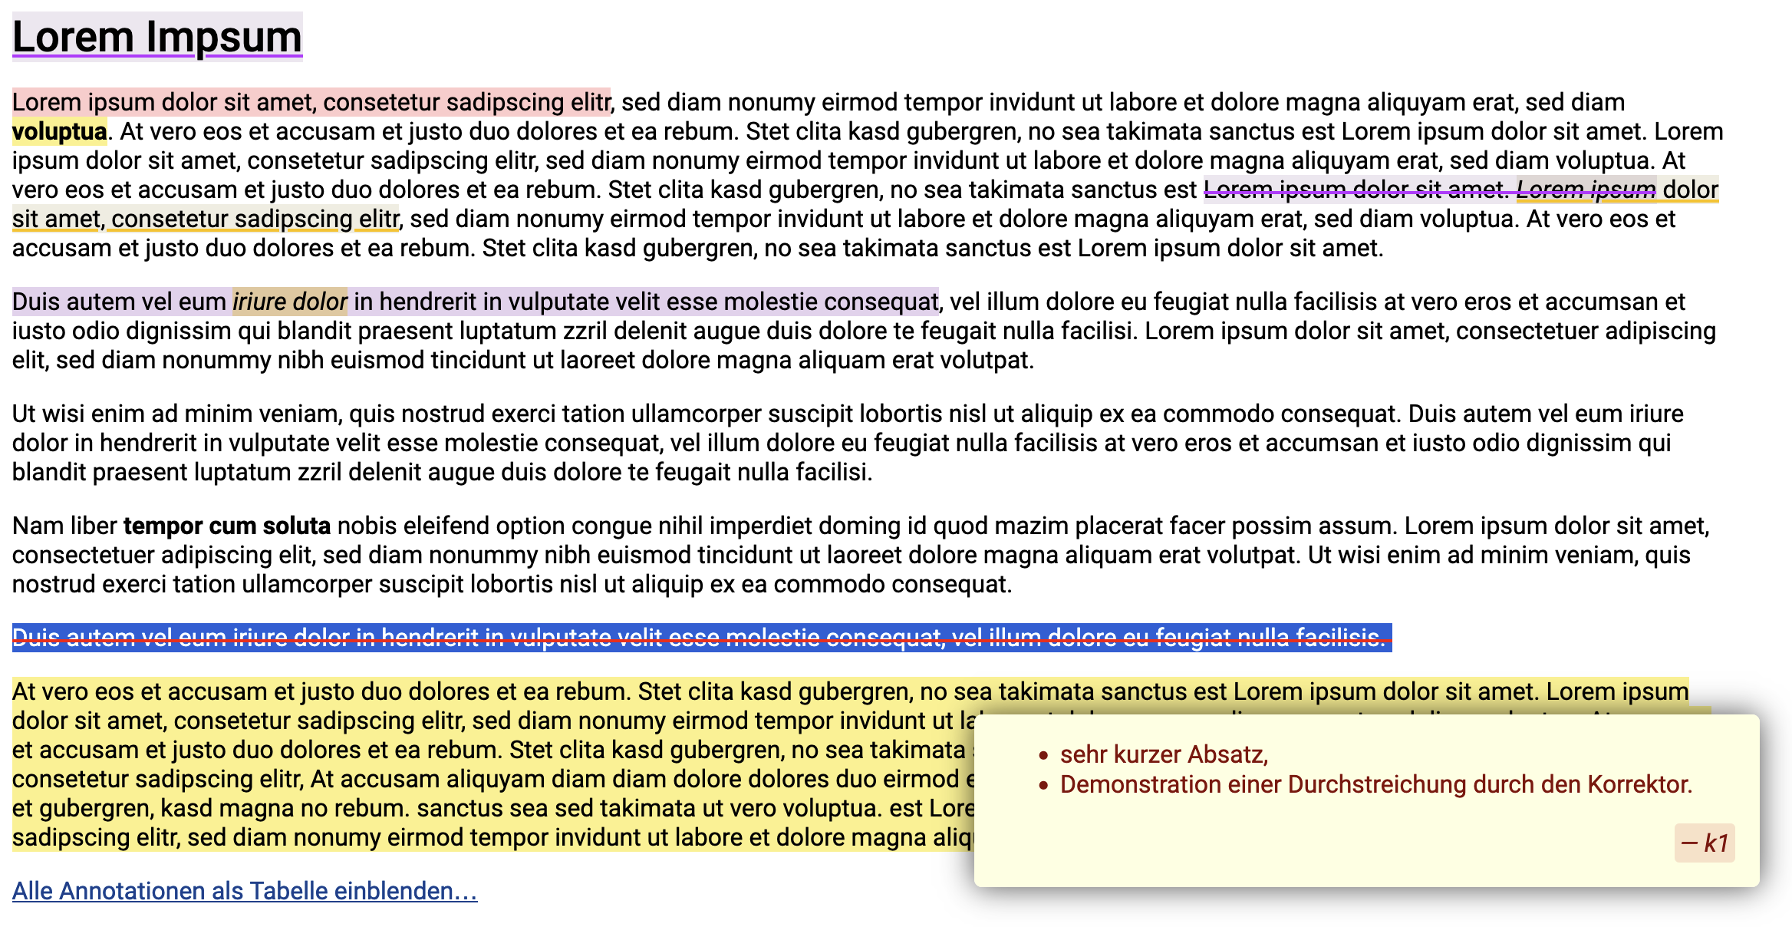Click the 'Lorem Impsum' annotated heading

pyautogui.click(x=157, y=37)
